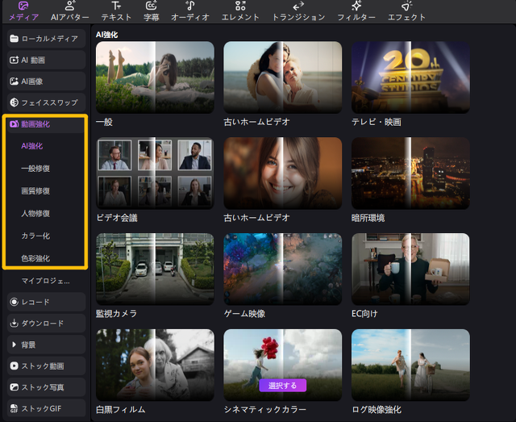516x422 pixels.
Task: Click the フェイススワップ icon
Action: (x=15, y=102)
